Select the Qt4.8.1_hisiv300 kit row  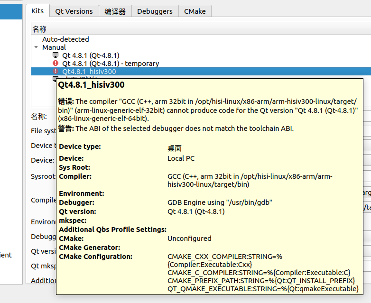click(89, 72)
